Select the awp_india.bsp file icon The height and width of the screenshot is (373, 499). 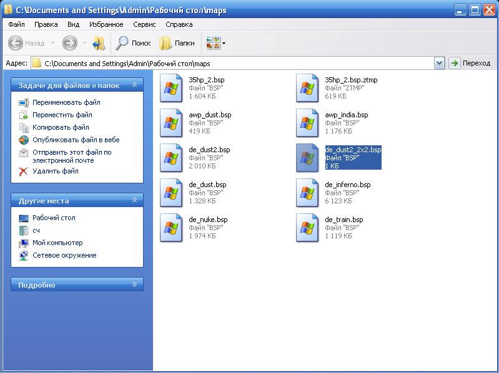point(307,123)
